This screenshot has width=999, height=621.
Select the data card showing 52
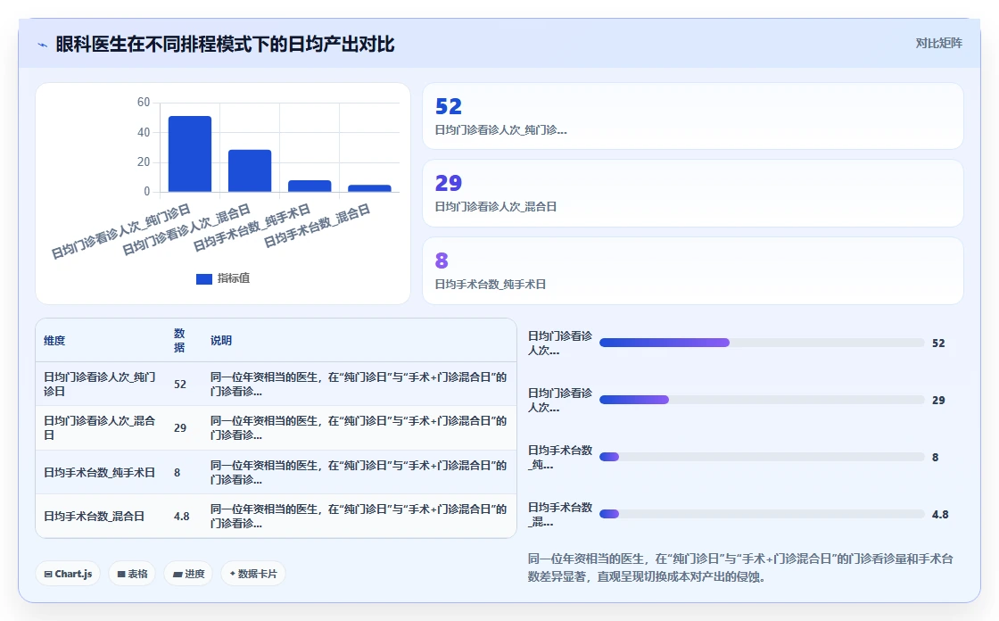pyautogui.click(x=692, y=116)
